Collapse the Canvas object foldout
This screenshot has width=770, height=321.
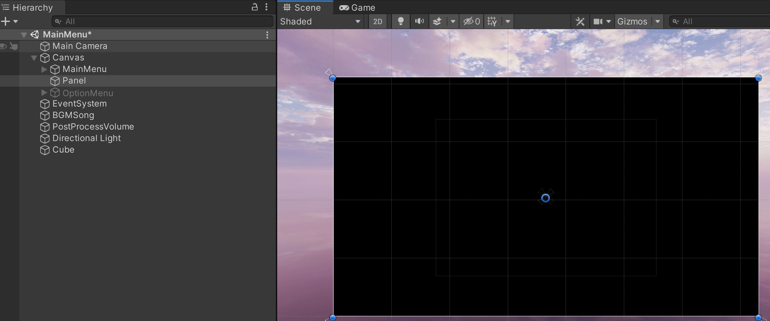pos(34,58)
